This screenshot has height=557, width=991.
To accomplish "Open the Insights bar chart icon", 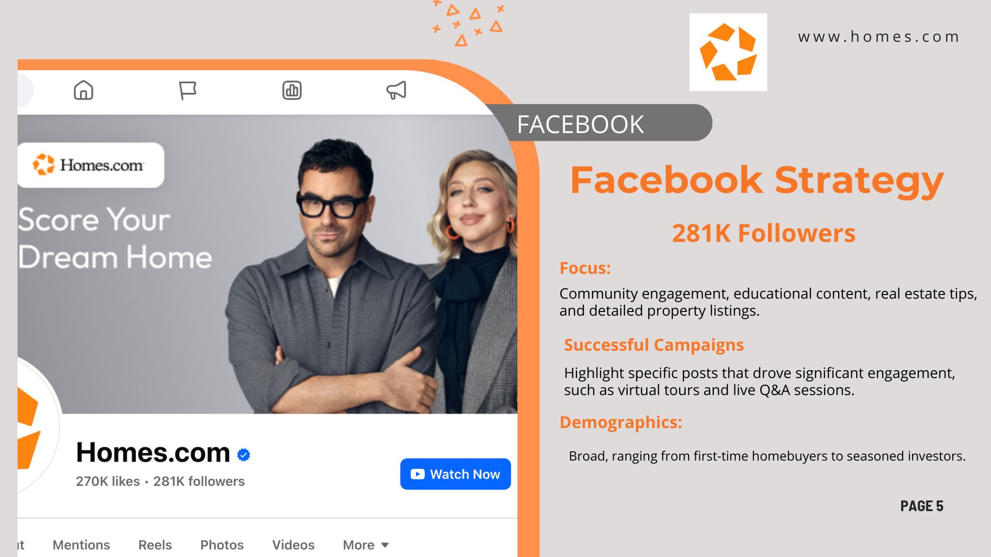I will (x=292, y=90).
